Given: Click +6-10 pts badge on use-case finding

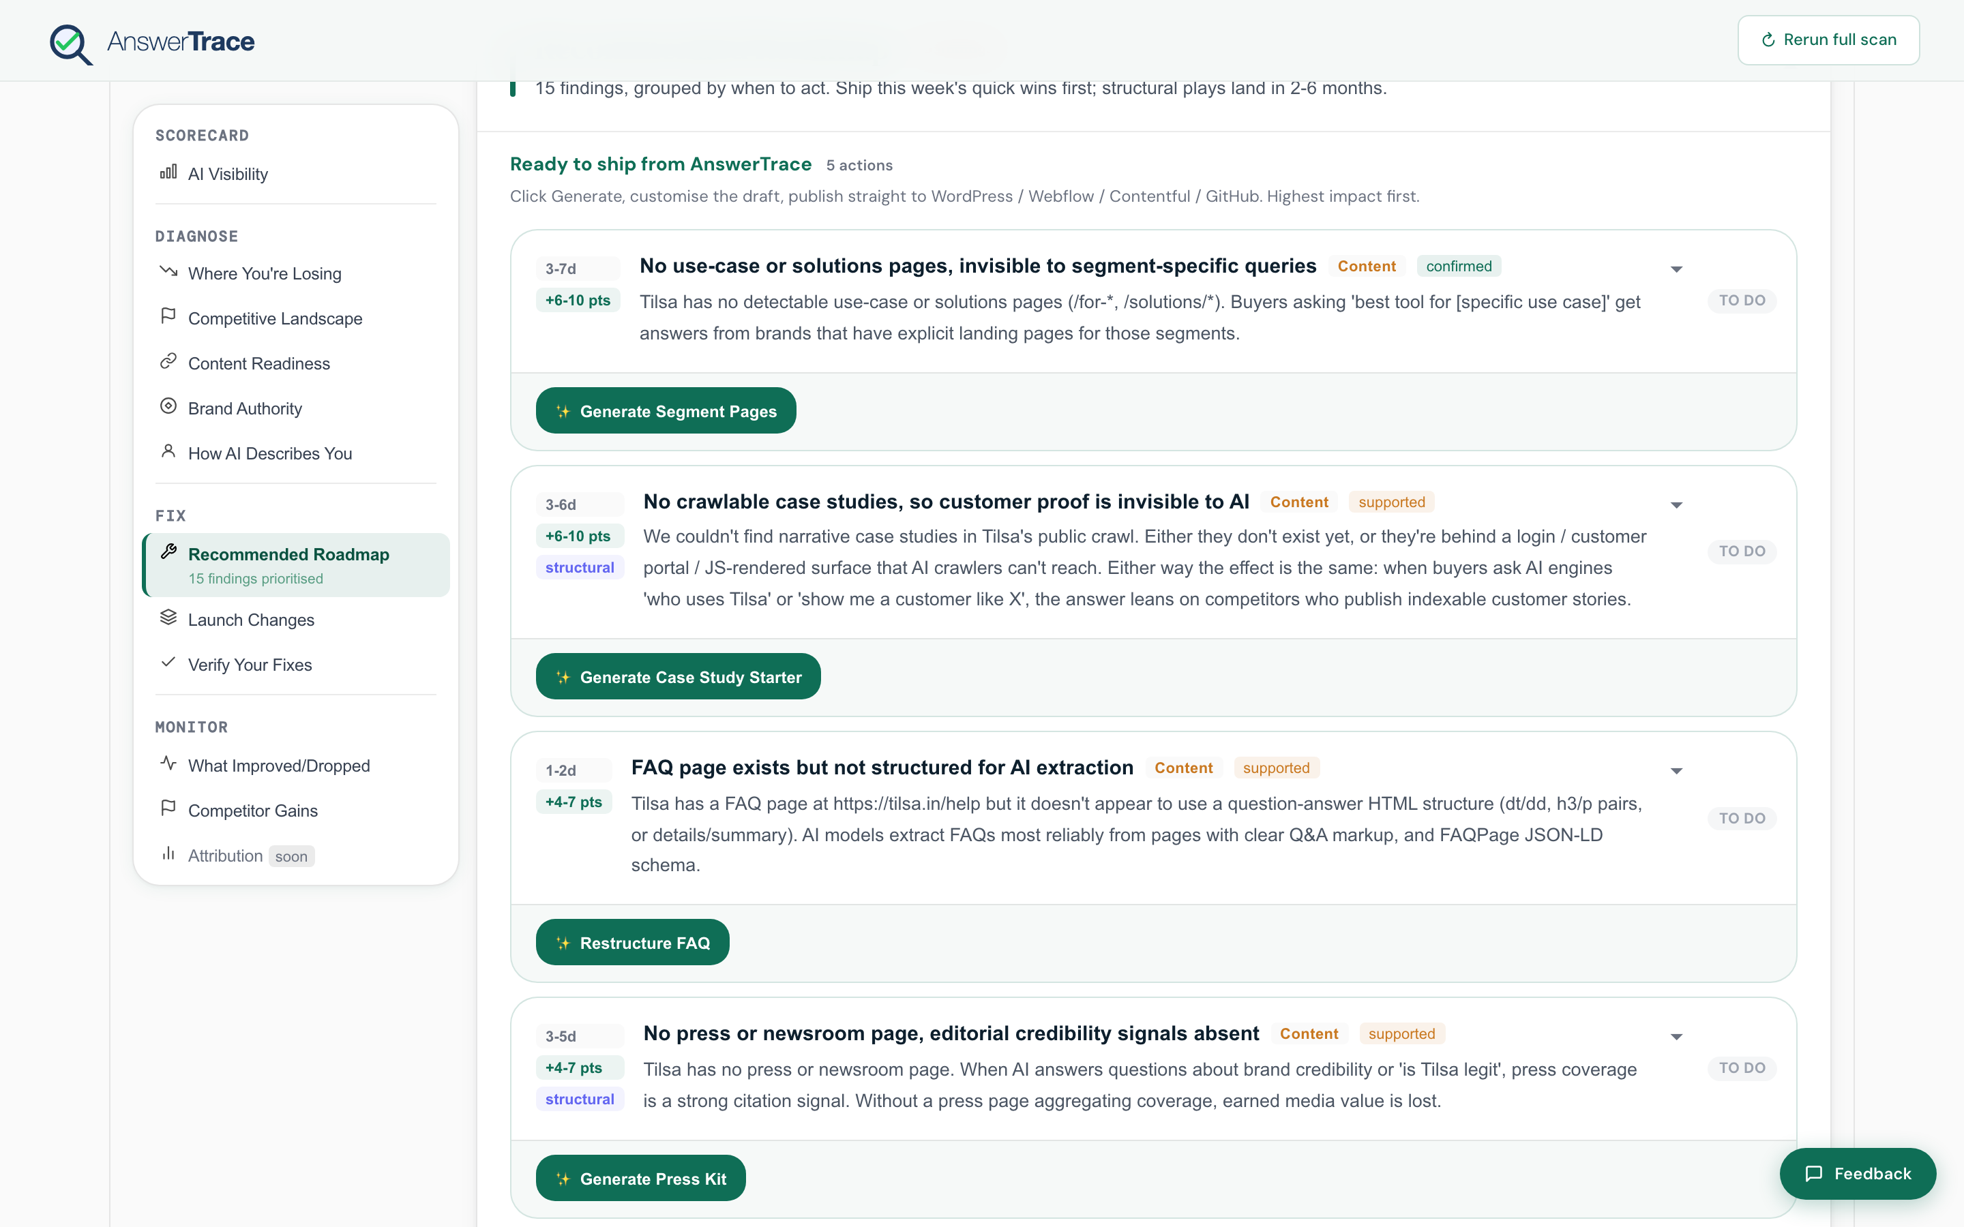Looking at the screenshot, I should pos(578,300).
